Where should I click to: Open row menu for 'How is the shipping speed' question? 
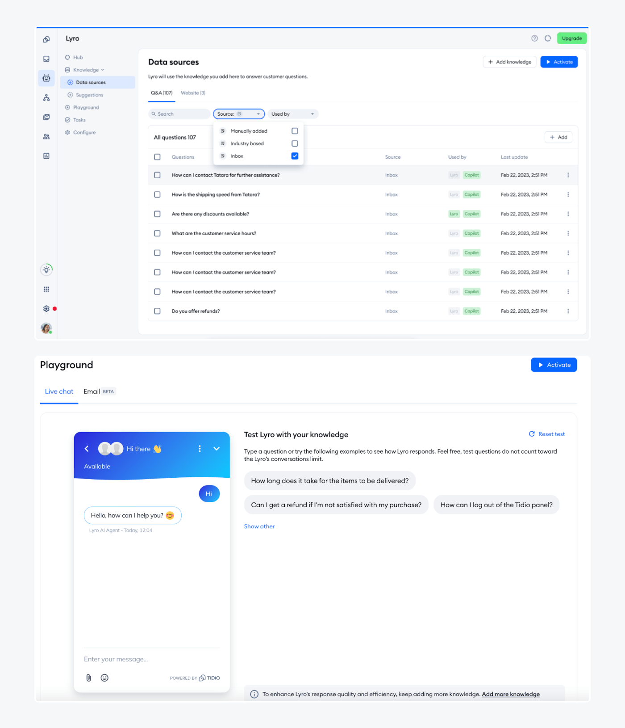pyautogui.click(x=568, y=194)
